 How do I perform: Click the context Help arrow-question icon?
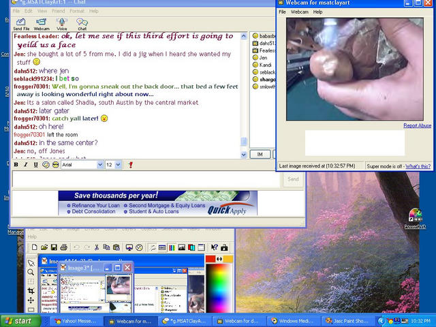click(x=215, y=247)
